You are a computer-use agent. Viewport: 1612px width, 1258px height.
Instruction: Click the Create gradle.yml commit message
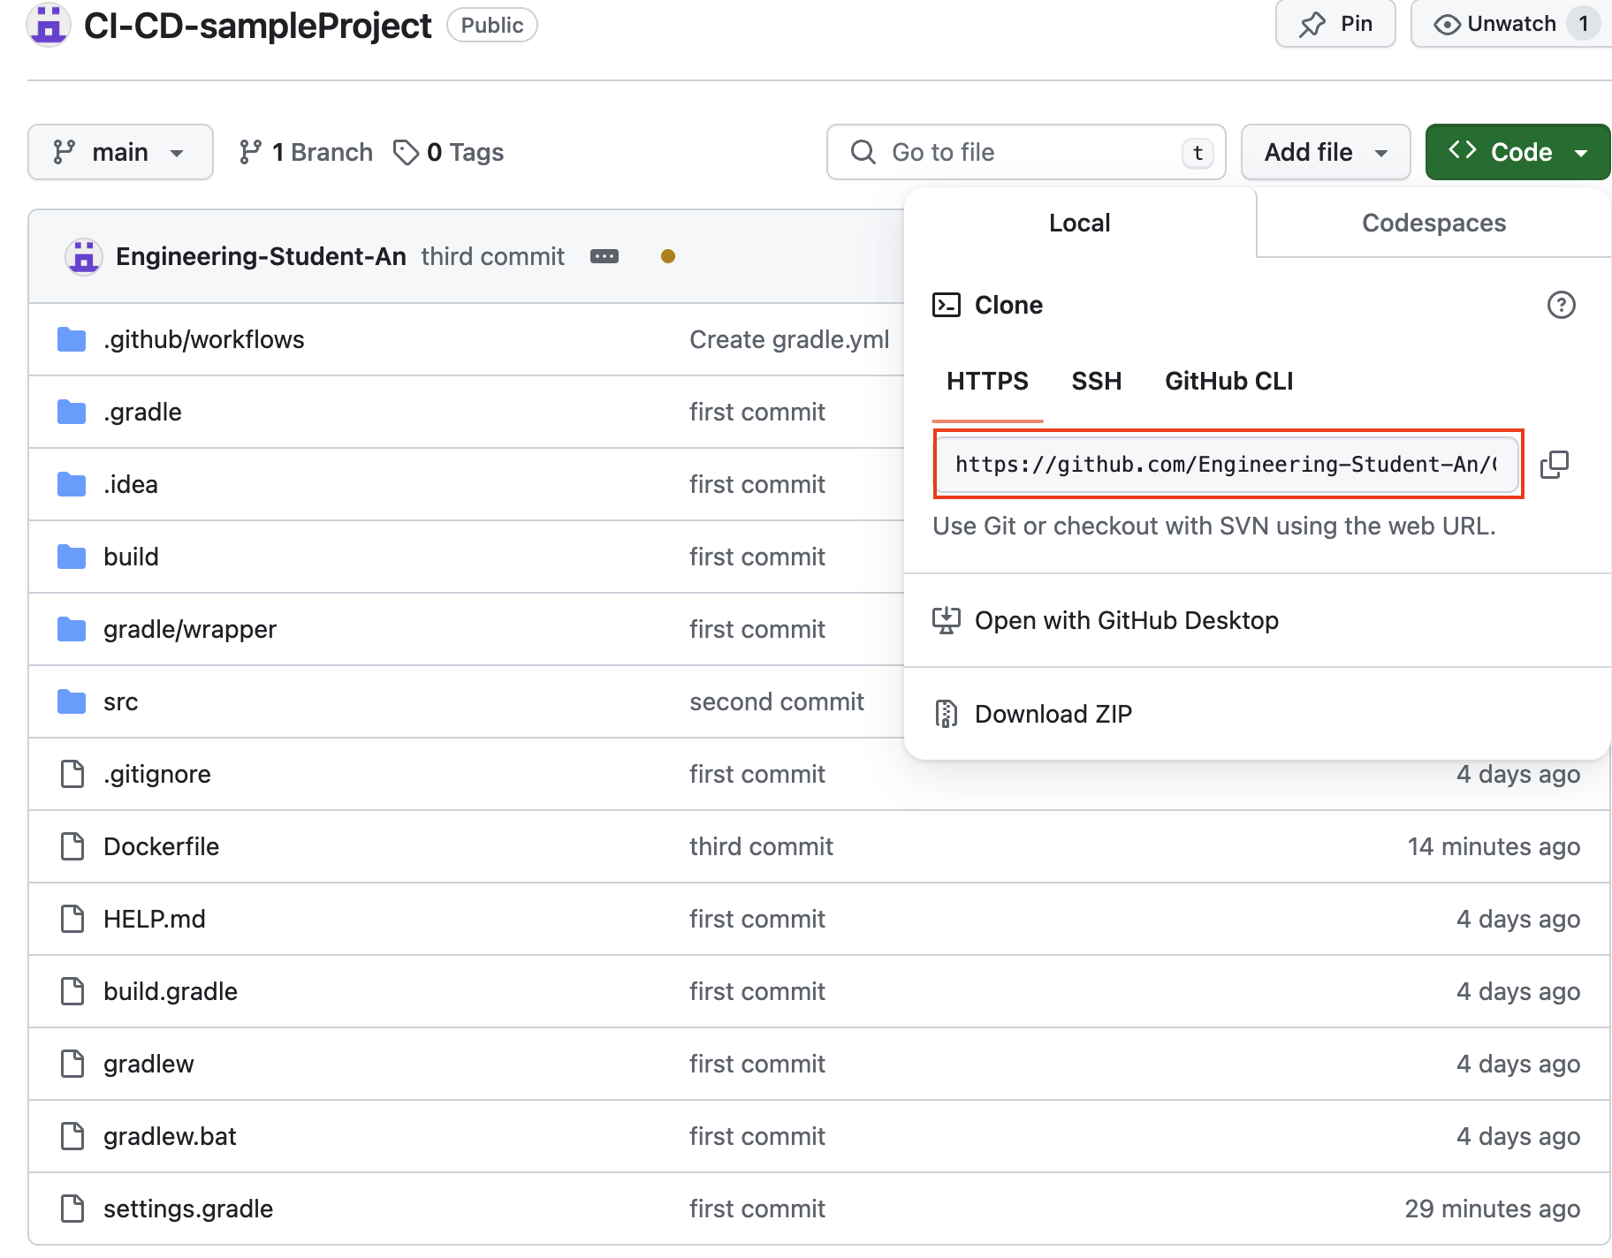pyautogui.click(x=789, y=339)
